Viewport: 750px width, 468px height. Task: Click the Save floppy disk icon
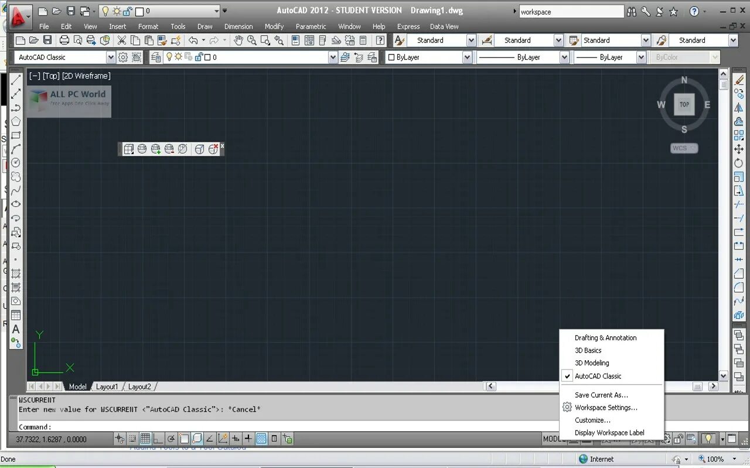pos(47,40)
